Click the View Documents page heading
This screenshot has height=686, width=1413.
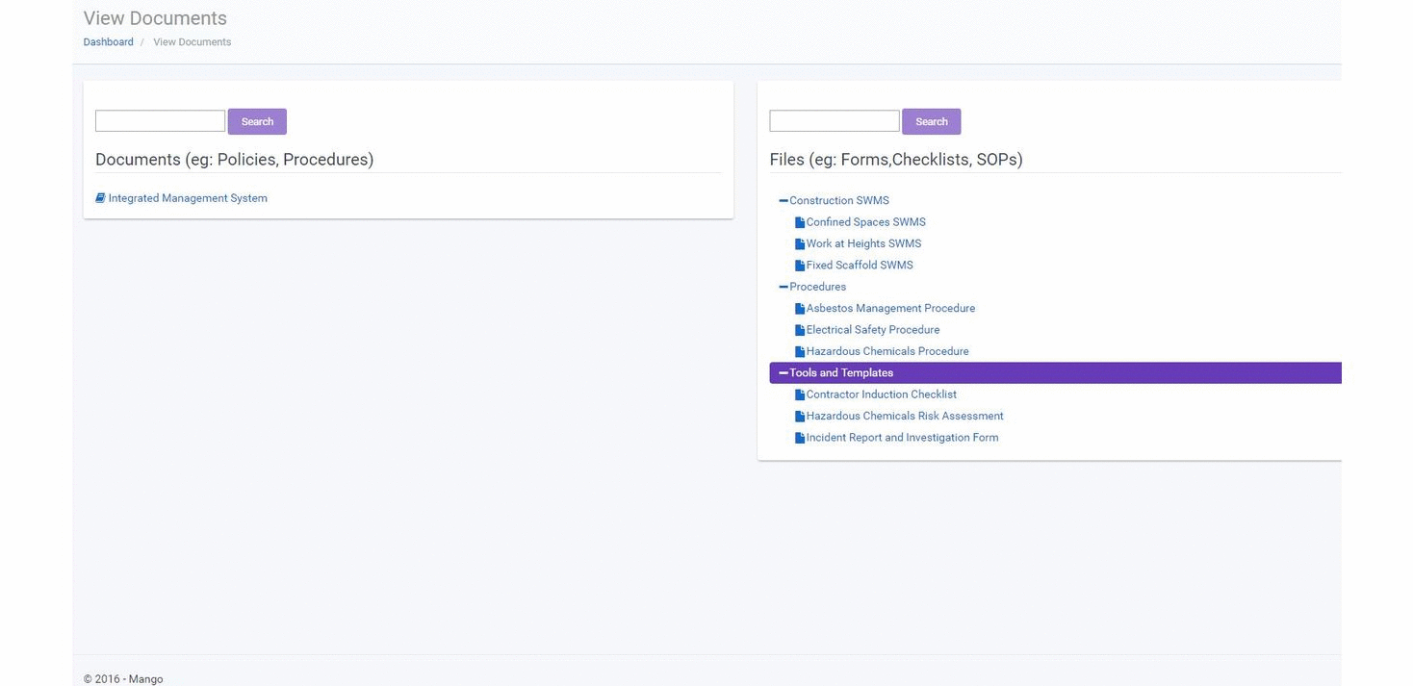pyautogui.click(x=155, y=18)
